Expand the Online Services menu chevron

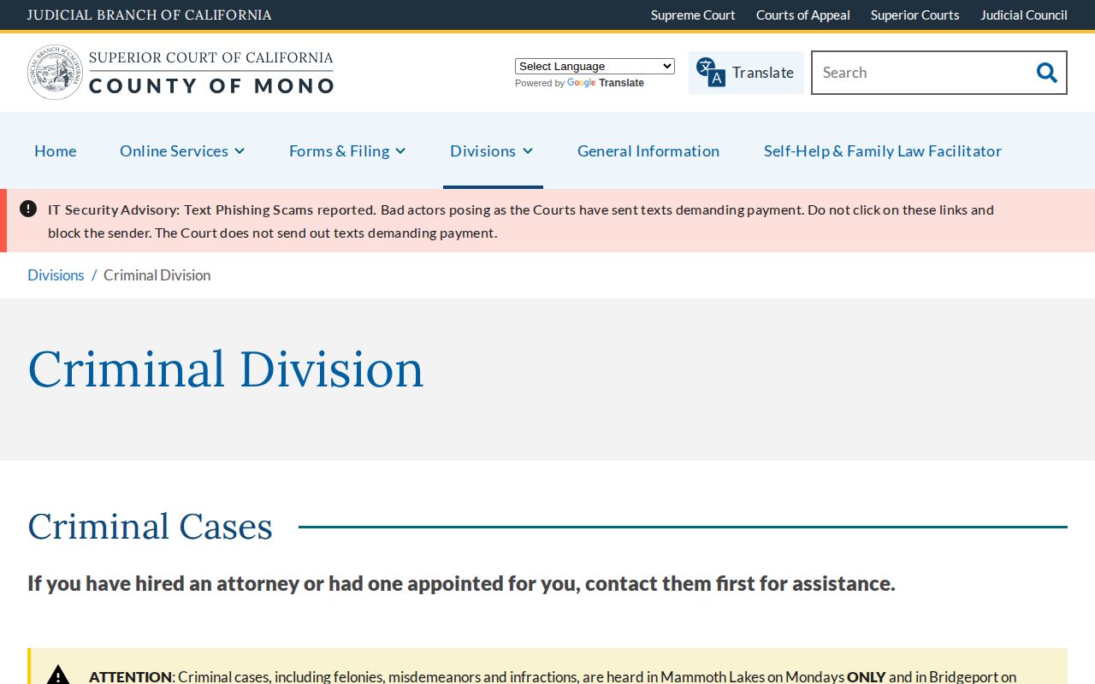(240, 151)
